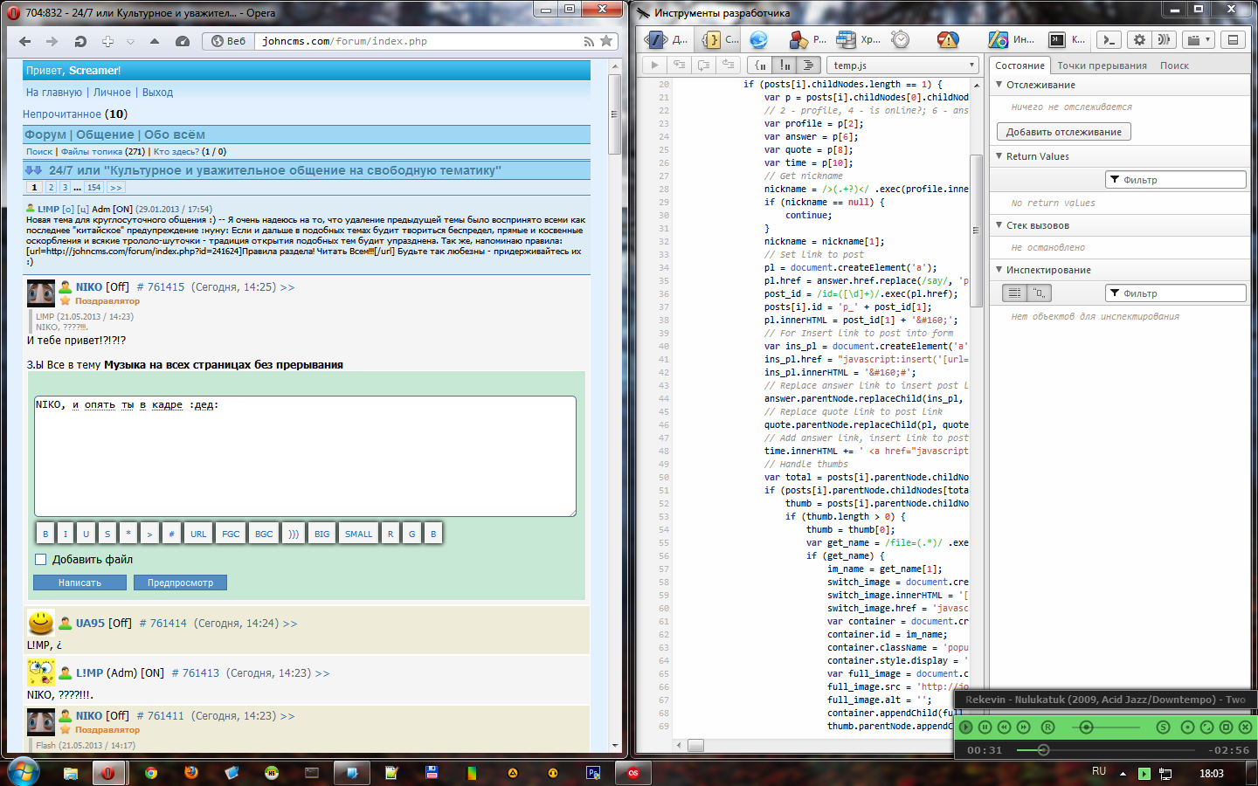Toggle stop-on-error script button in debugger
The image size is (1258, 786).
coord(785,65)
